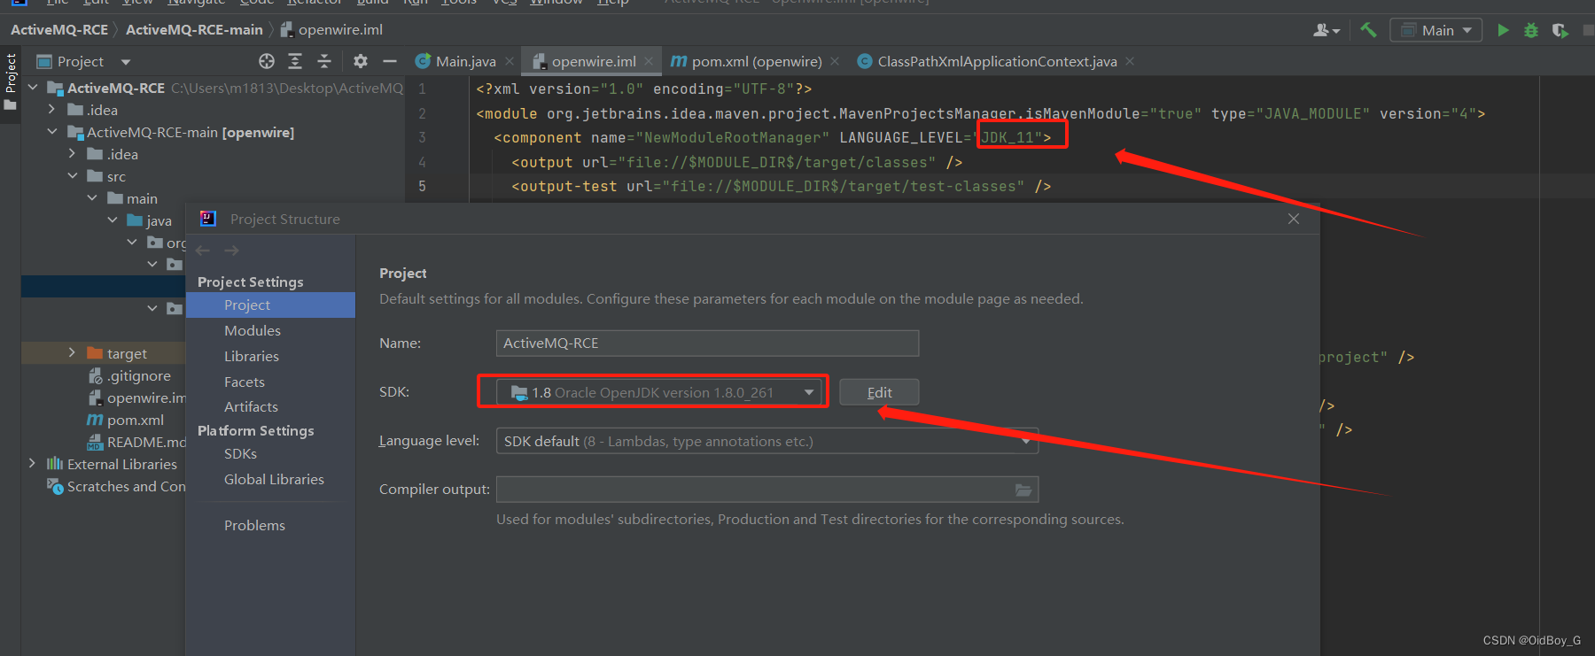Select Global Libraries under Platform Settings
1595x656 pixels.
click(270, 479)
